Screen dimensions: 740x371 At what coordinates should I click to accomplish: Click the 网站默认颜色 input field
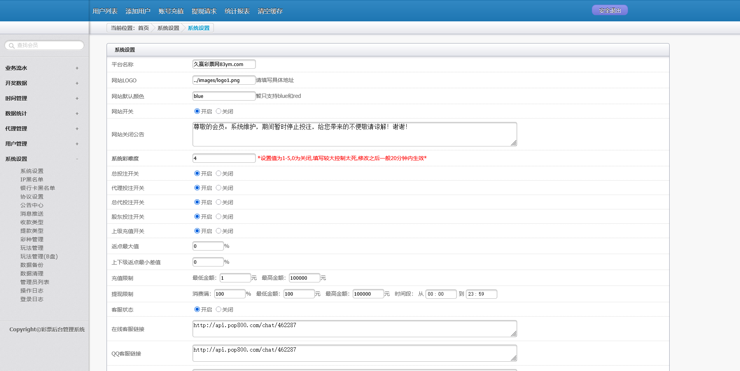pyautogui.click(x=224, y=96)
